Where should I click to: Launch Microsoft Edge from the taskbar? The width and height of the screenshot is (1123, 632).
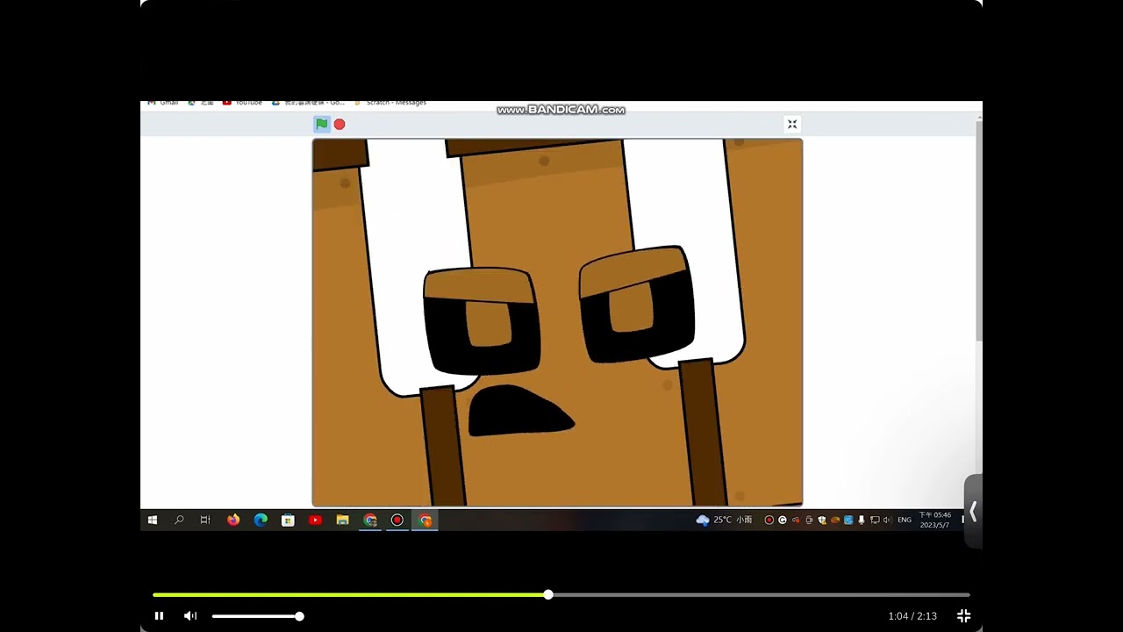261,521
